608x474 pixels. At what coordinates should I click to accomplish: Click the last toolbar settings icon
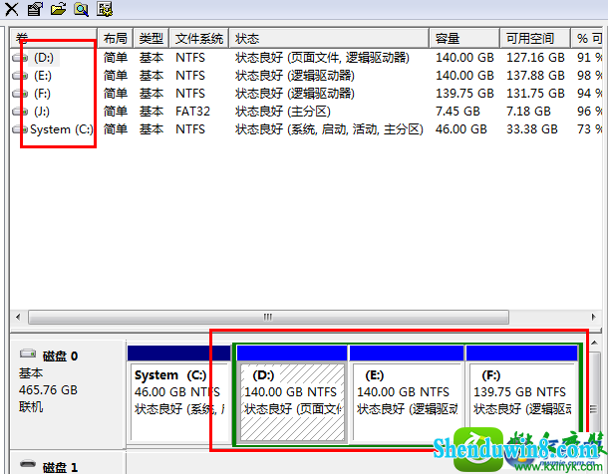click(105, 9)
